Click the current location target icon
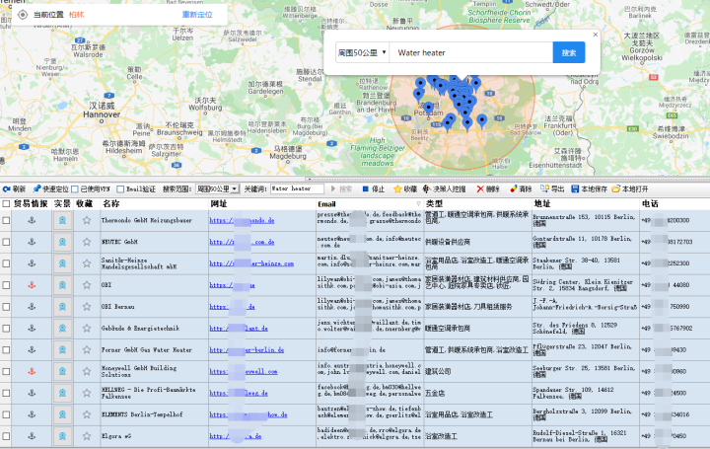The height and width of the screenshot is (449, 710). pos(22,15)
